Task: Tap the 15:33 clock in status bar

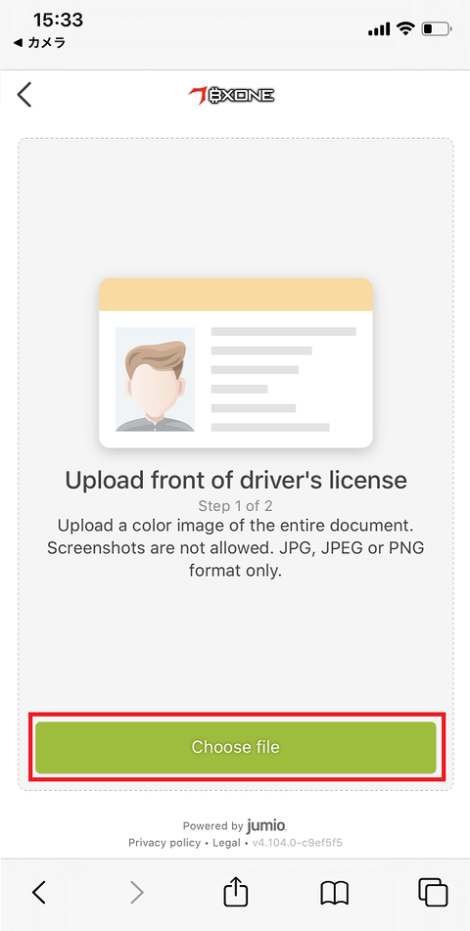Action: click(58, 21)
